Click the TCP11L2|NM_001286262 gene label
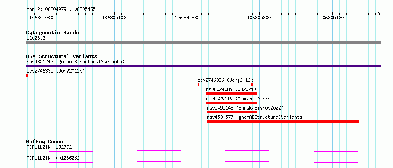The height and width of the screenshot is (168, 393). pos(53,158)
